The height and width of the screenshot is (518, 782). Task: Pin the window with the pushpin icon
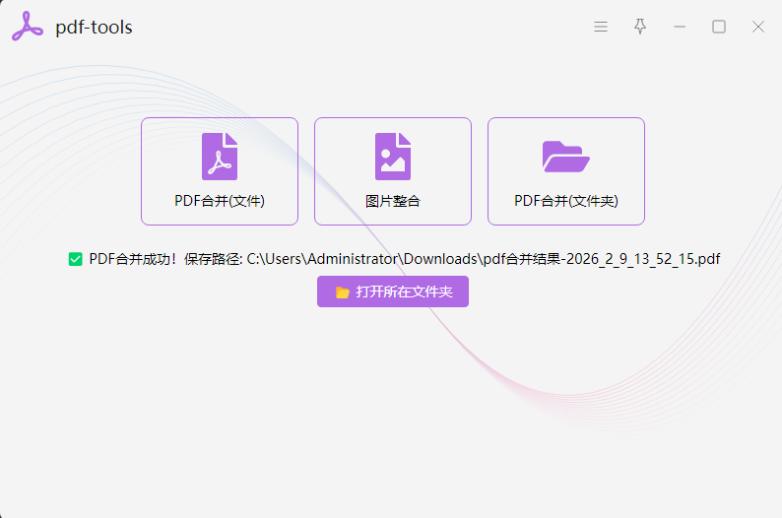[640, 27]
